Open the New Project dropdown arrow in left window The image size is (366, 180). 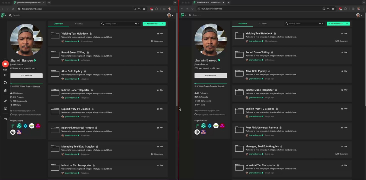(x=163, y=24)
